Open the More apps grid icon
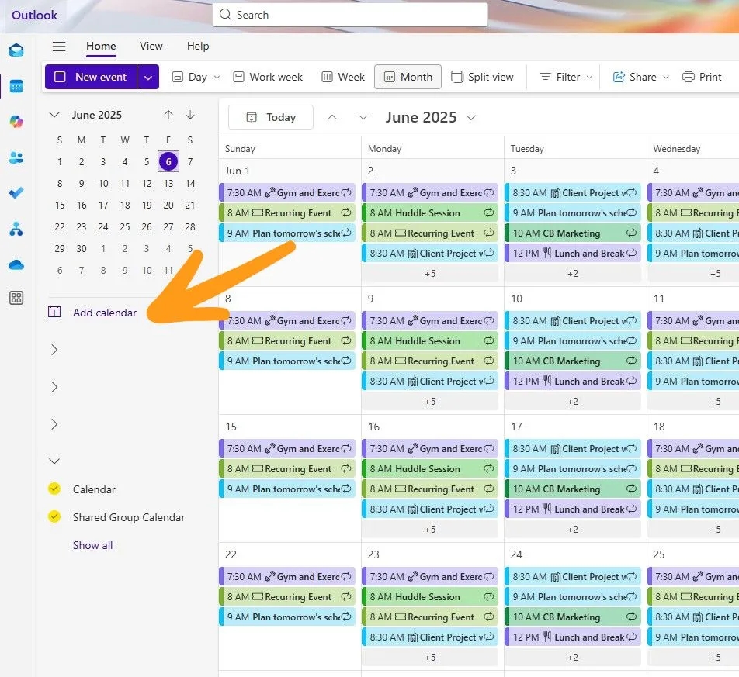The image size is (739, 677). [x=16, y=298]
